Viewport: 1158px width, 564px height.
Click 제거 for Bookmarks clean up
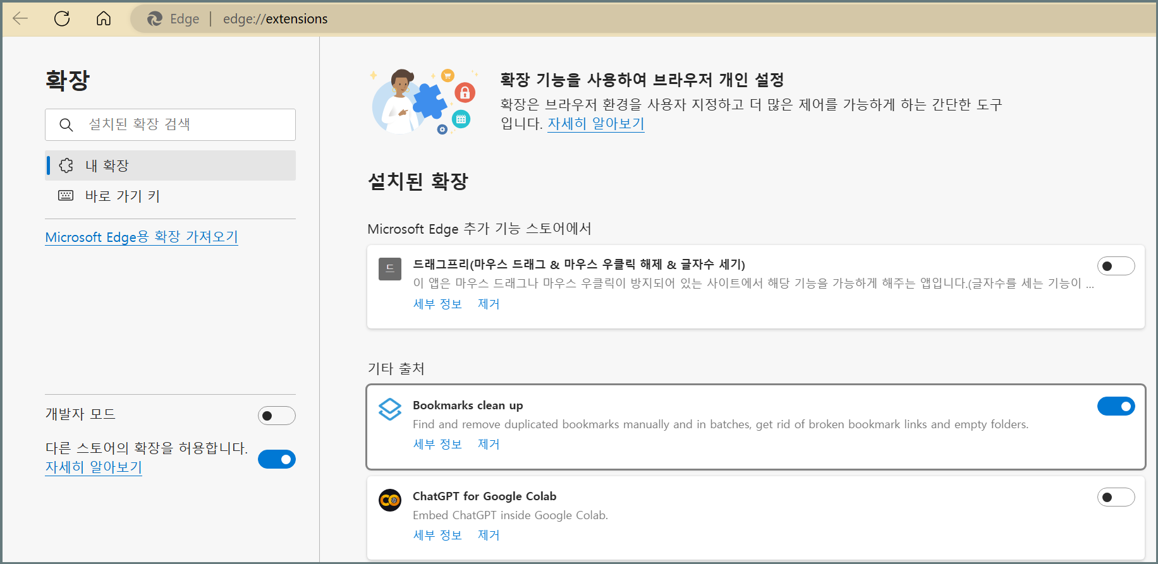pyautogui.click(x=489, y=444)
